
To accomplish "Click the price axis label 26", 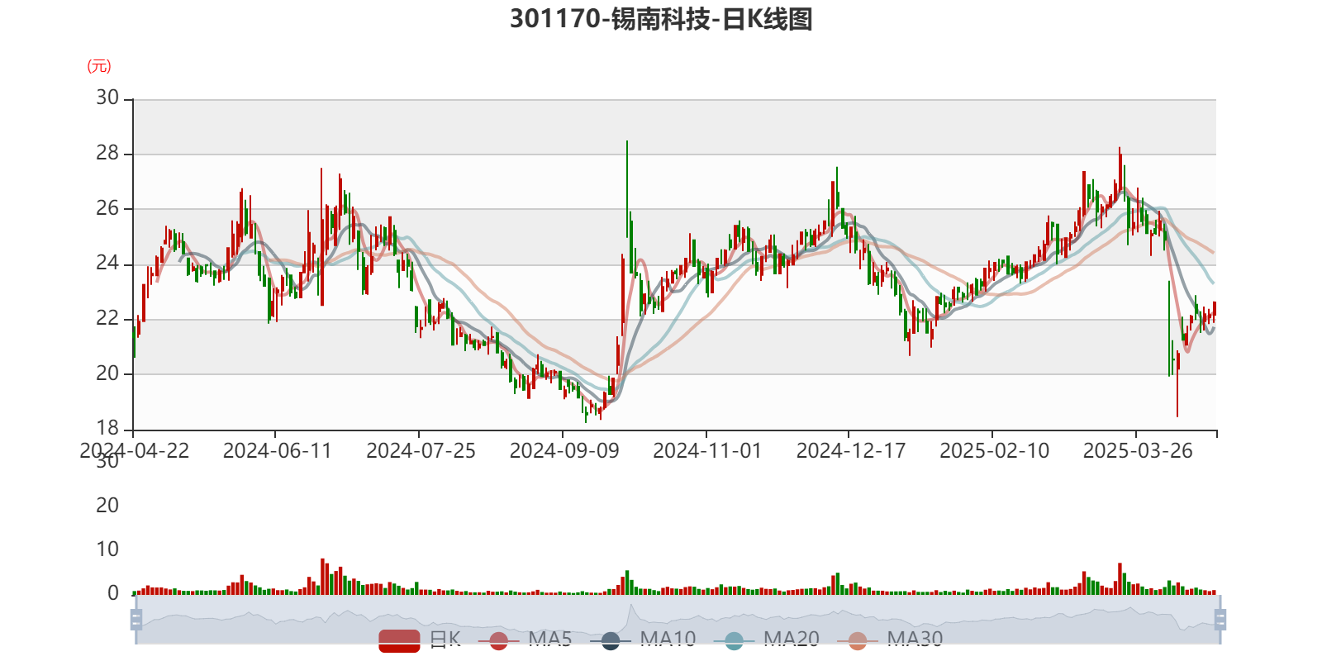I will tap(107, 208).
